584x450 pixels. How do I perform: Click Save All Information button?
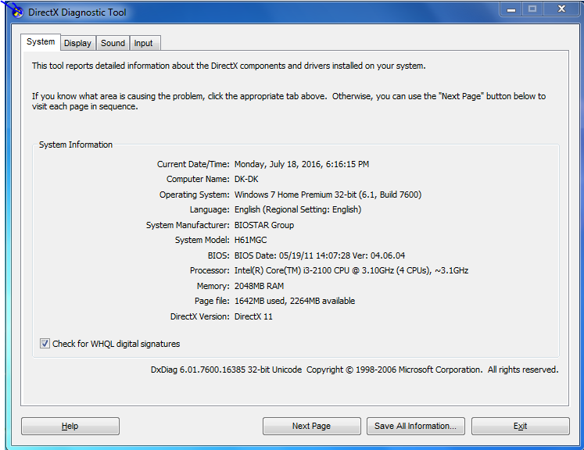(416, 426)
